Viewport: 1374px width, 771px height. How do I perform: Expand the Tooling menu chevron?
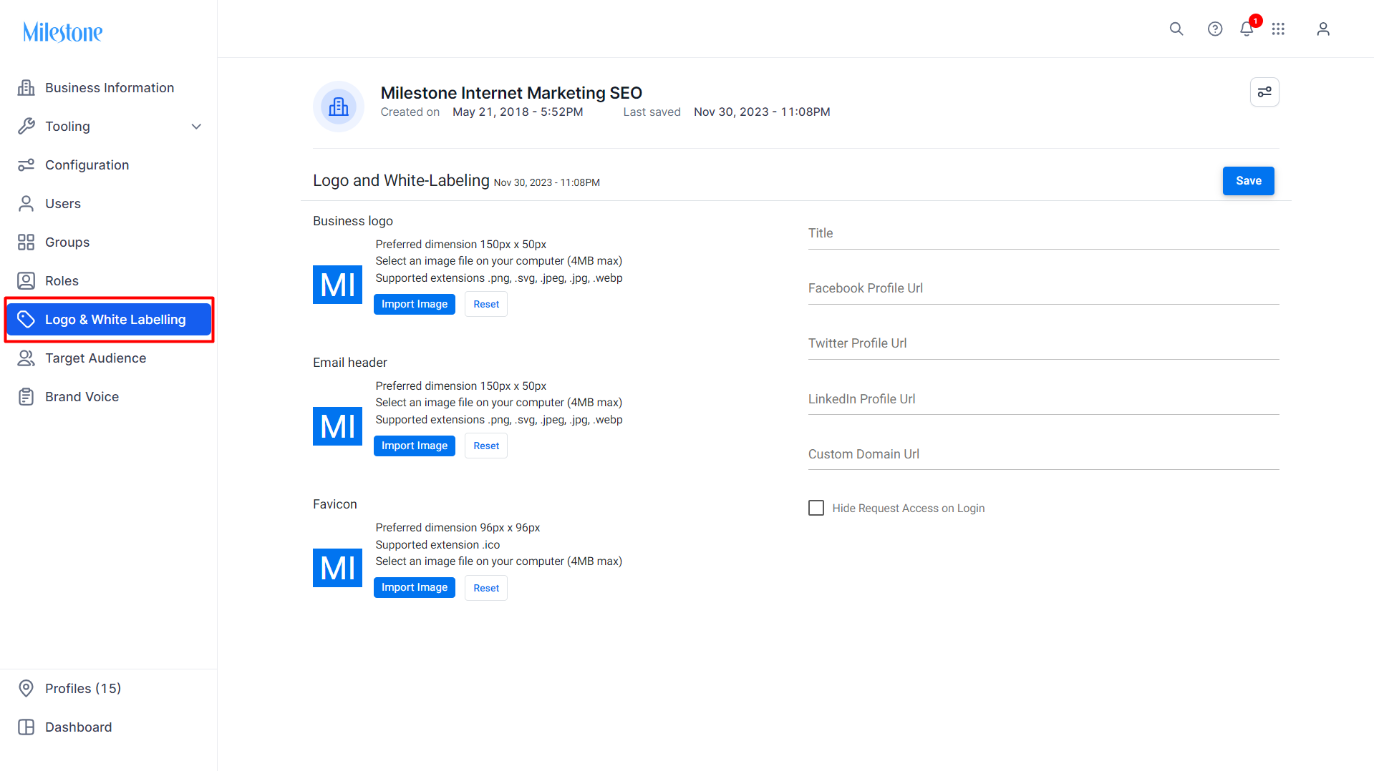click(196, 127)
